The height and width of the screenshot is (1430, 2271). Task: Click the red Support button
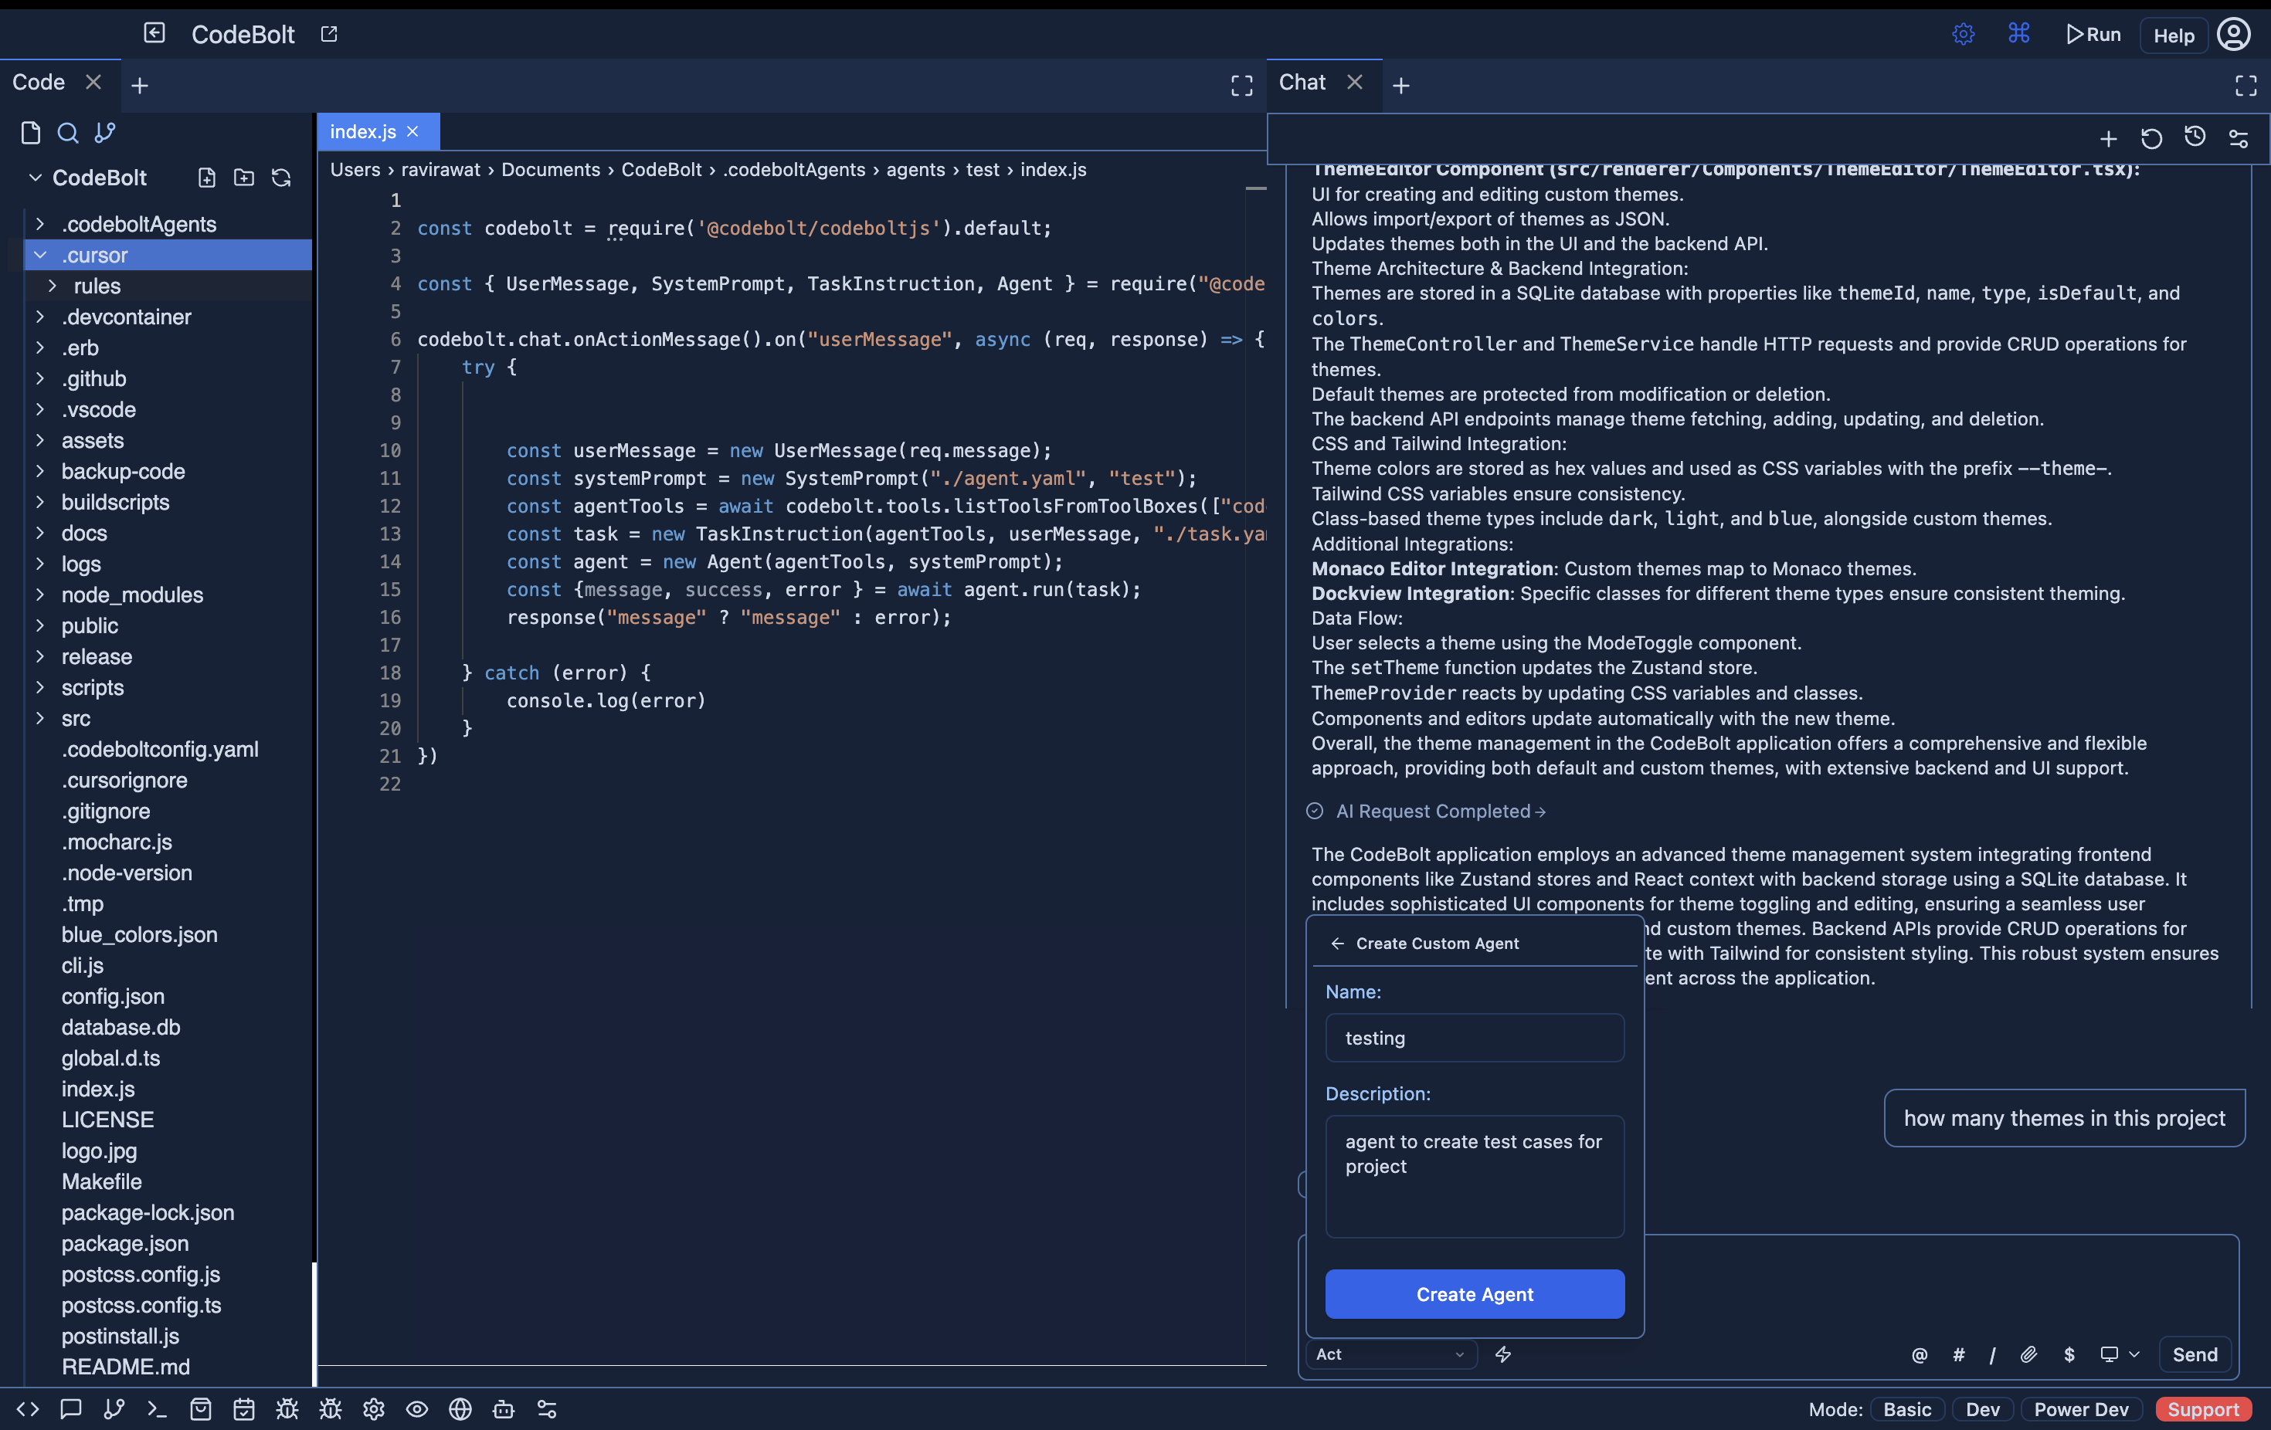click(x=2203, y=1408)
